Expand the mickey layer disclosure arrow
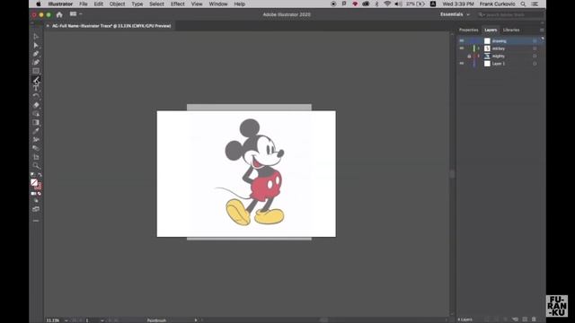The image size is (575, 323). point(479,48)
